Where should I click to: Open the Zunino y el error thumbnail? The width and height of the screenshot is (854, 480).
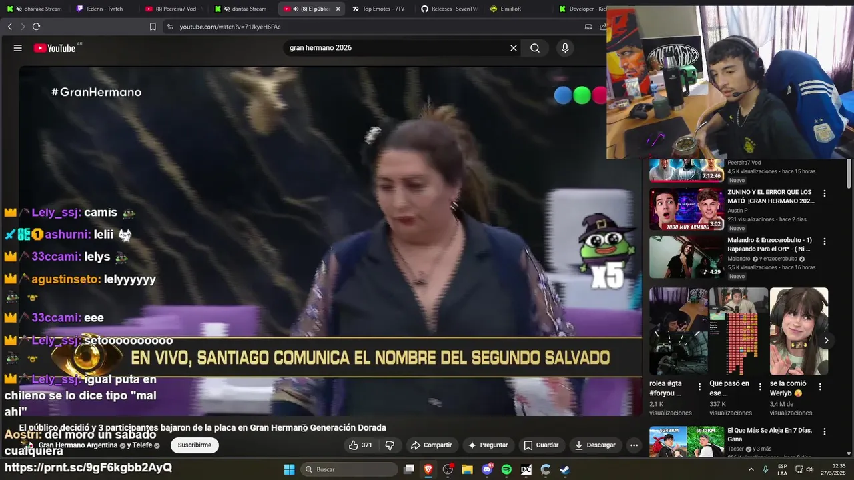[687, 209]
